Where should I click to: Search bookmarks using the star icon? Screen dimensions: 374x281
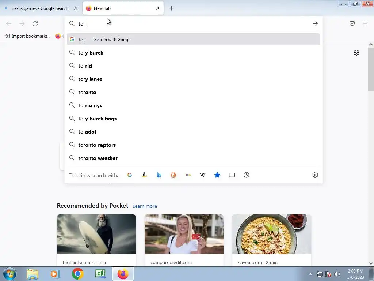point(217,175)
